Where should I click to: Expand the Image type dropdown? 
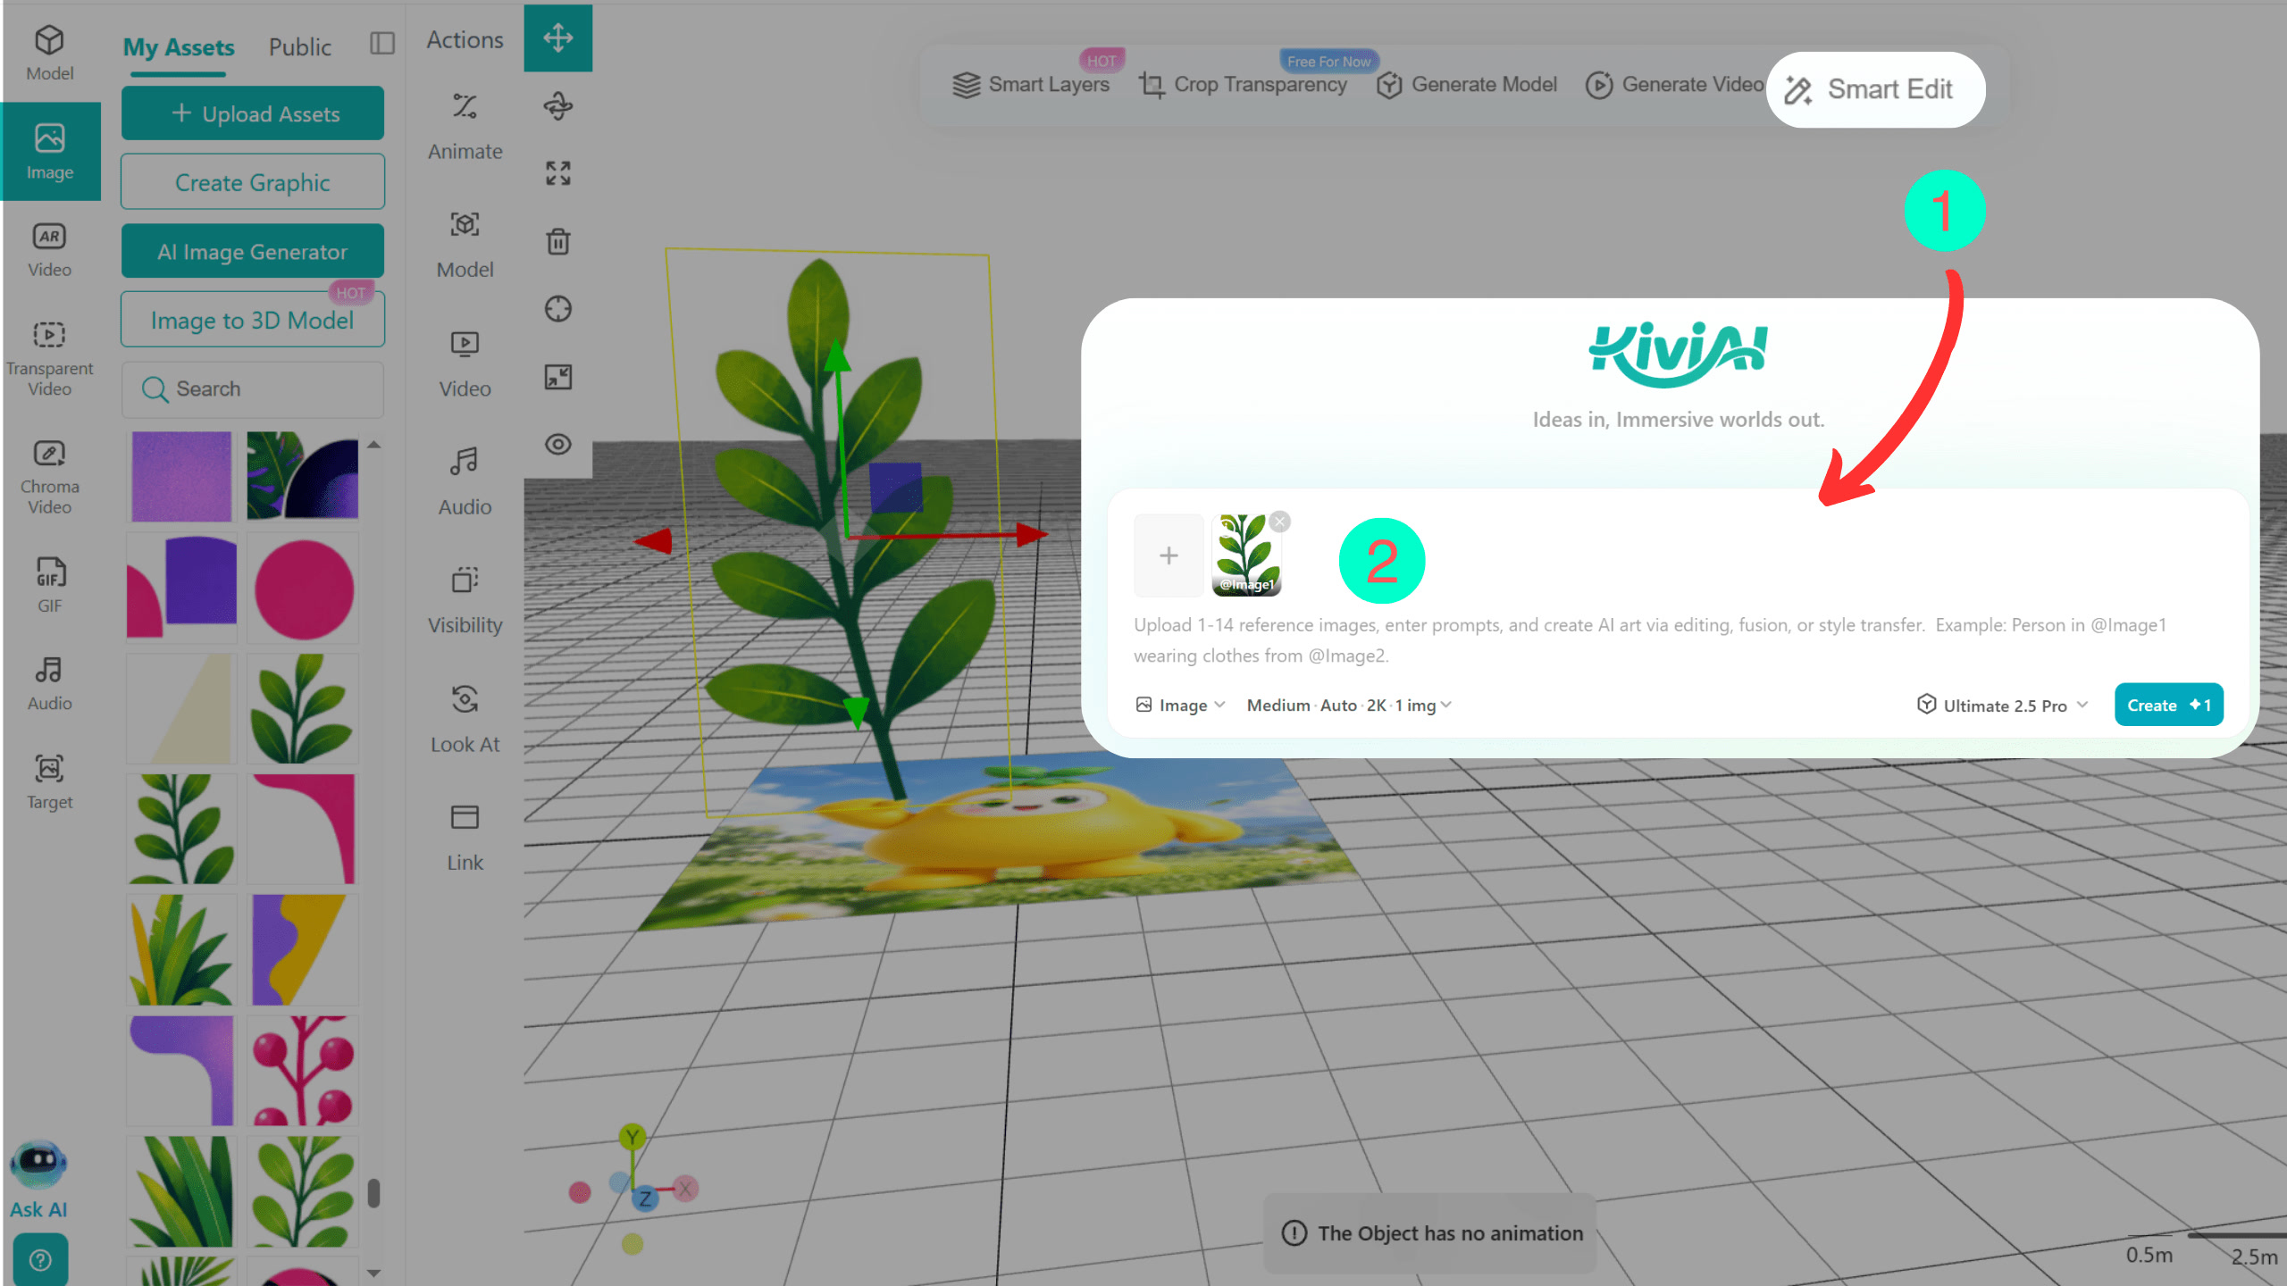click(1180, 705)
